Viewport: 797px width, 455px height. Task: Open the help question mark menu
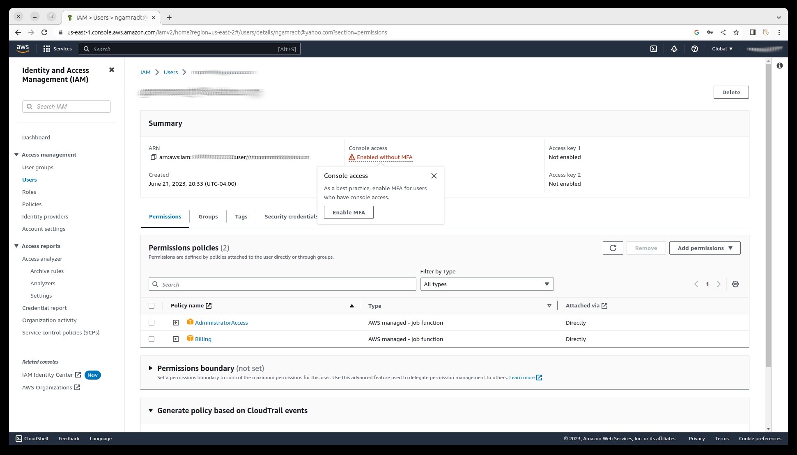click(x=695, y=49)
